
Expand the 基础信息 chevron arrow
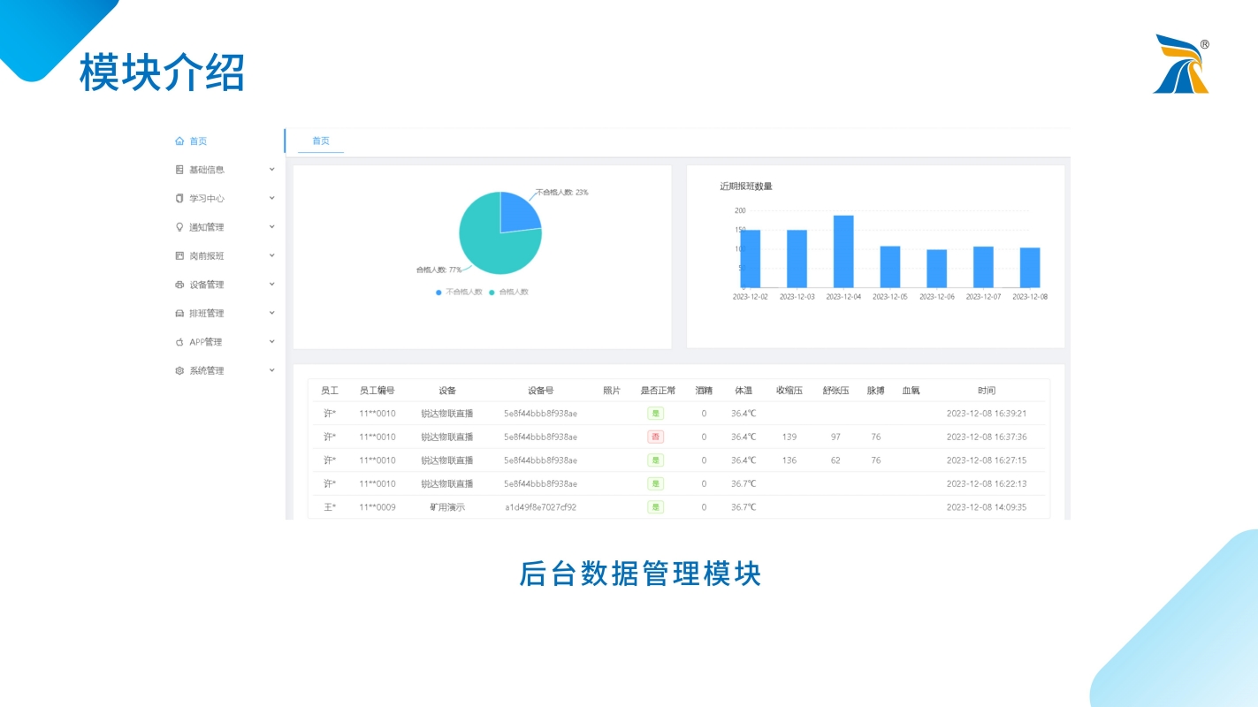[x=271, y=170]
